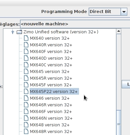Open the Programming Mode dropdown arrow
Image resolution: width=130 pixels, height=135 pixels.
(124, 12)
